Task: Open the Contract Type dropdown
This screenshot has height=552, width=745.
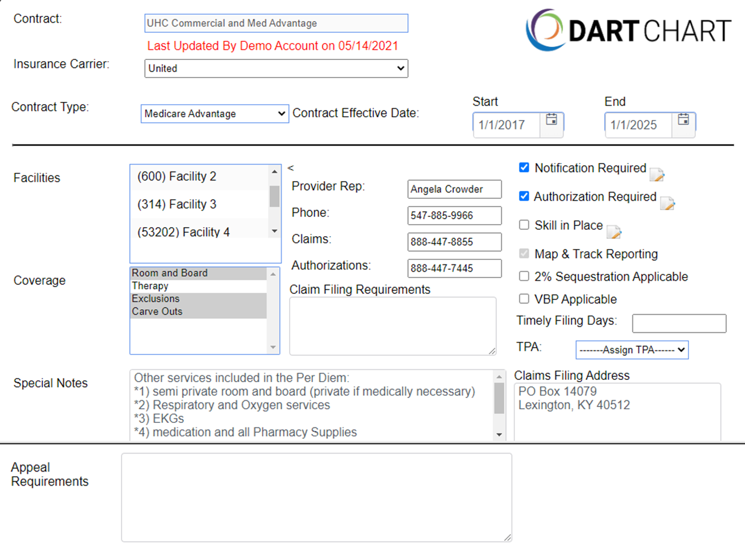Action: tap(214, 114)
